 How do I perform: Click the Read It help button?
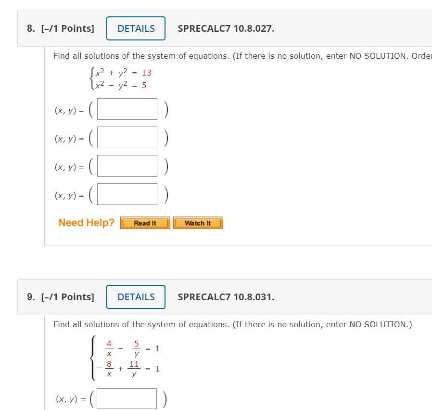coord(145,223)
